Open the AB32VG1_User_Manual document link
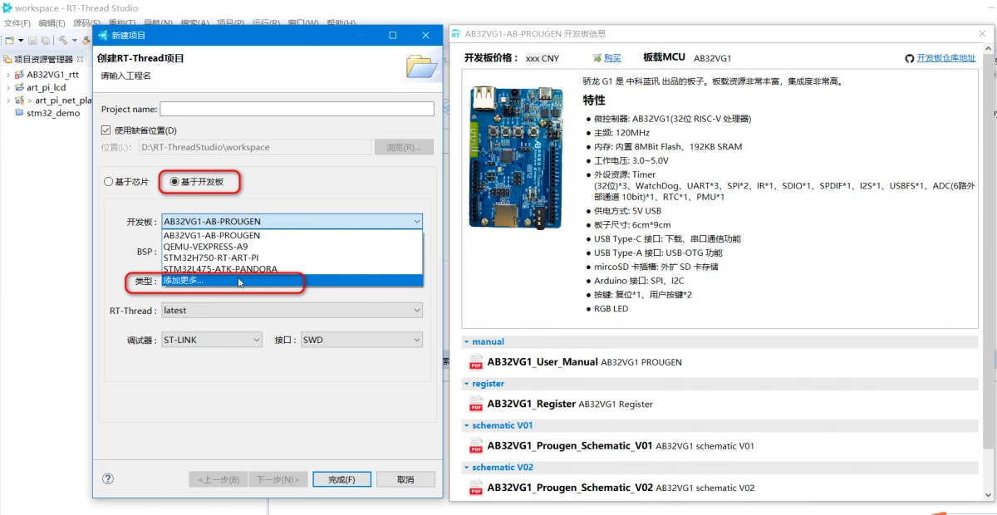Screen dimensions: 997x515 pyautogui.click(x=543, y=362)
